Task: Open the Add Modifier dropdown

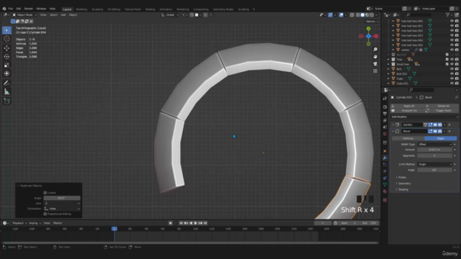Action: tap(424, 117)
